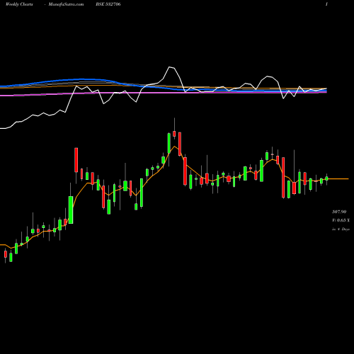Click the 'in 4 Days' text

point(341,229)
